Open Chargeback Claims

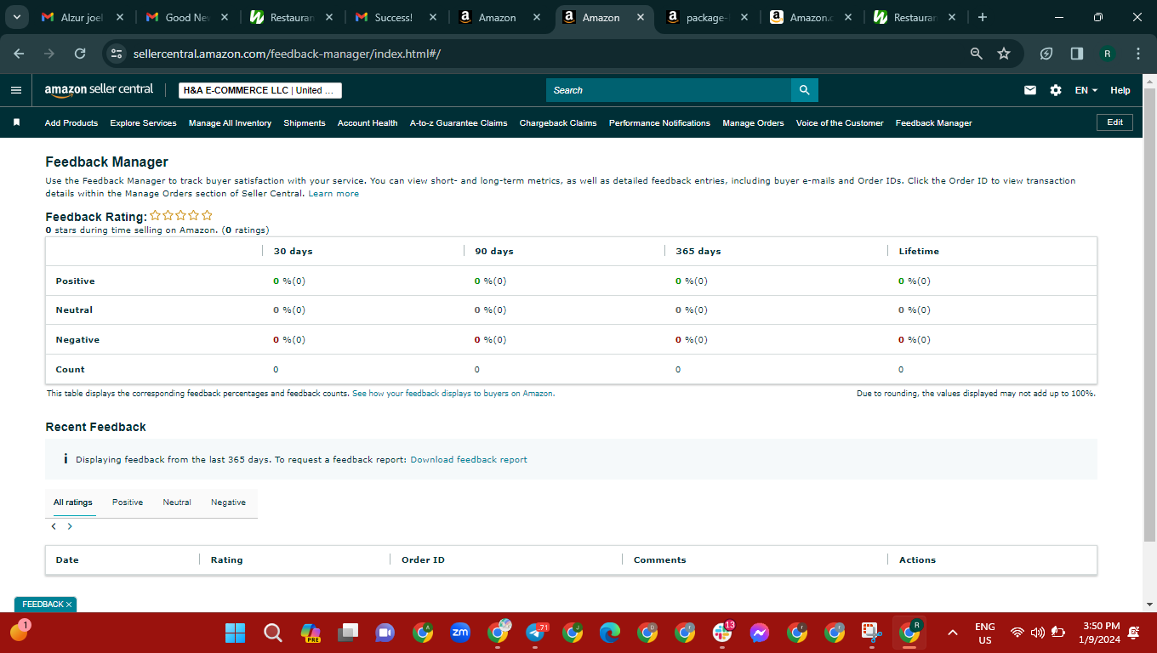558,123
